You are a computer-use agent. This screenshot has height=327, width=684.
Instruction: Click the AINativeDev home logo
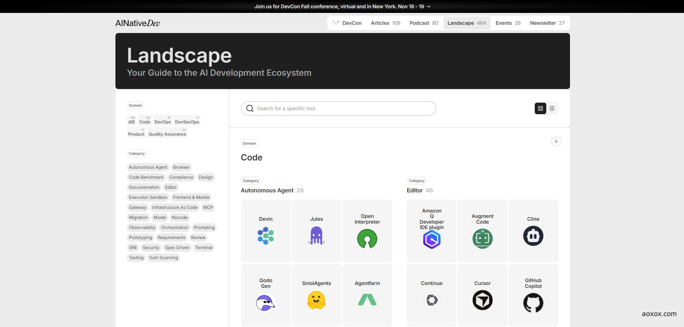pyautogui.click(x=138, y=23)
